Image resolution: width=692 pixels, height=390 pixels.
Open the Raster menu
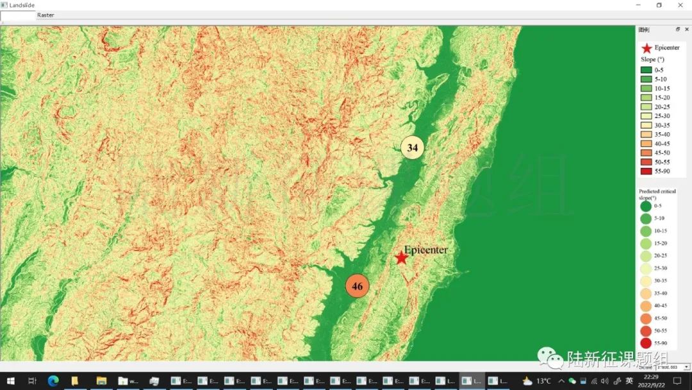pyautogui.click(x=45, y=15)
